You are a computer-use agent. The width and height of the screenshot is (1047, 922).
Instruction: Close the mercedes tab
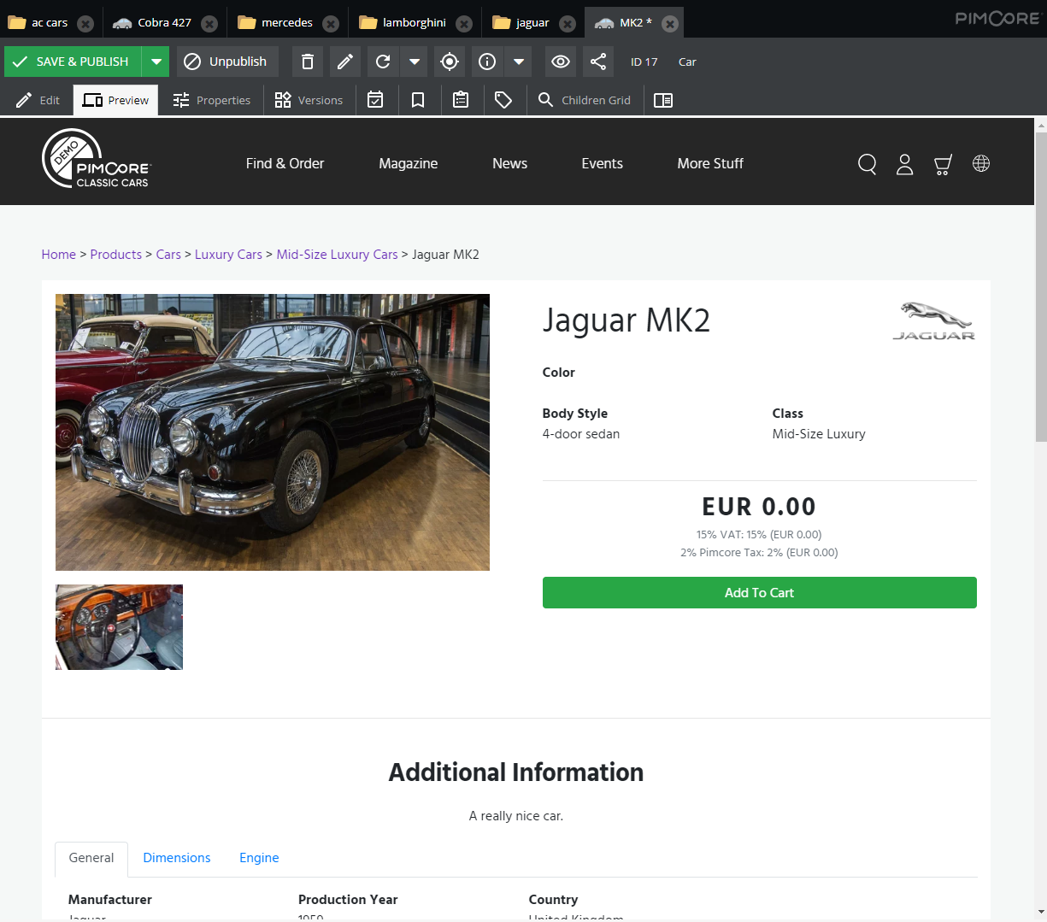tap(331, 24)
